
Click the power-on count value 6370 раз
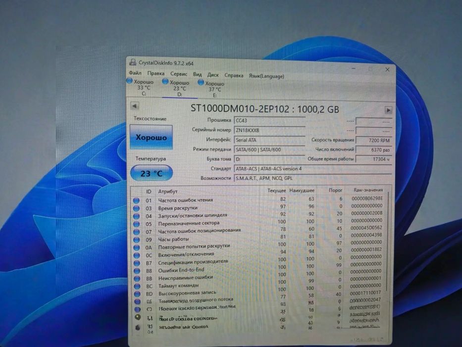pos(373,150)
